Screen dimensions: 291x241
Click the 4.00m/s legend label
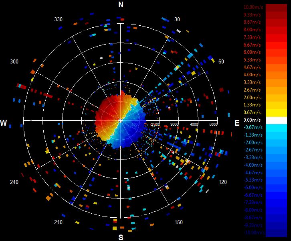[x=252, y=75]
